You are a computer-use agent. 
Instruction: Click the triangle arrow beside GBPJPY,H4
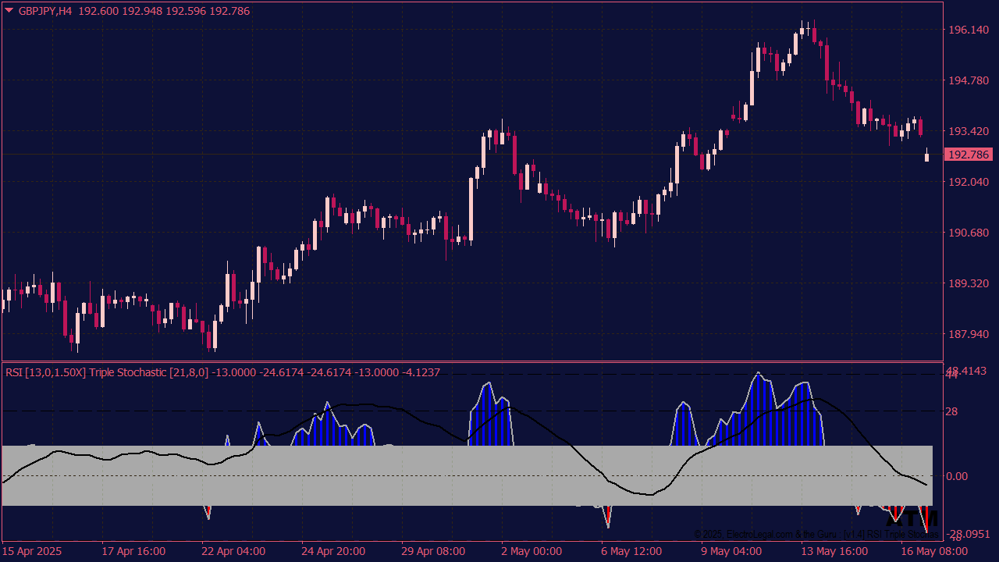coord(9,11)
